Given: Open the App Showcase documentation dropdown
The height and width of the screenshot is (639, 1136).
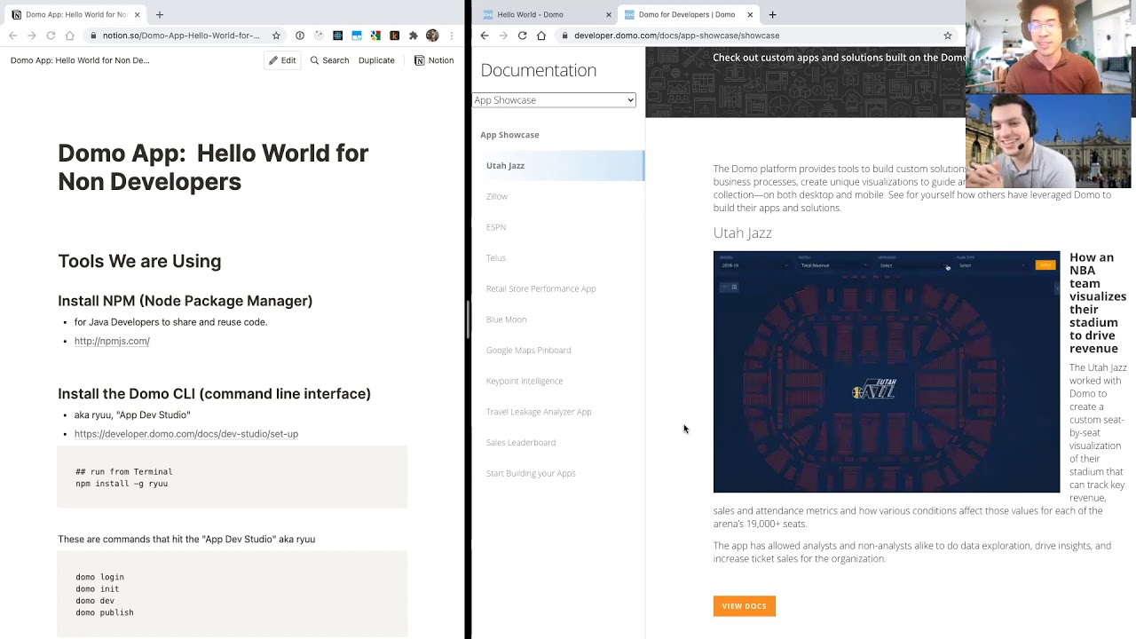Looking at the screenshot, I should click(x=554, y=100).
